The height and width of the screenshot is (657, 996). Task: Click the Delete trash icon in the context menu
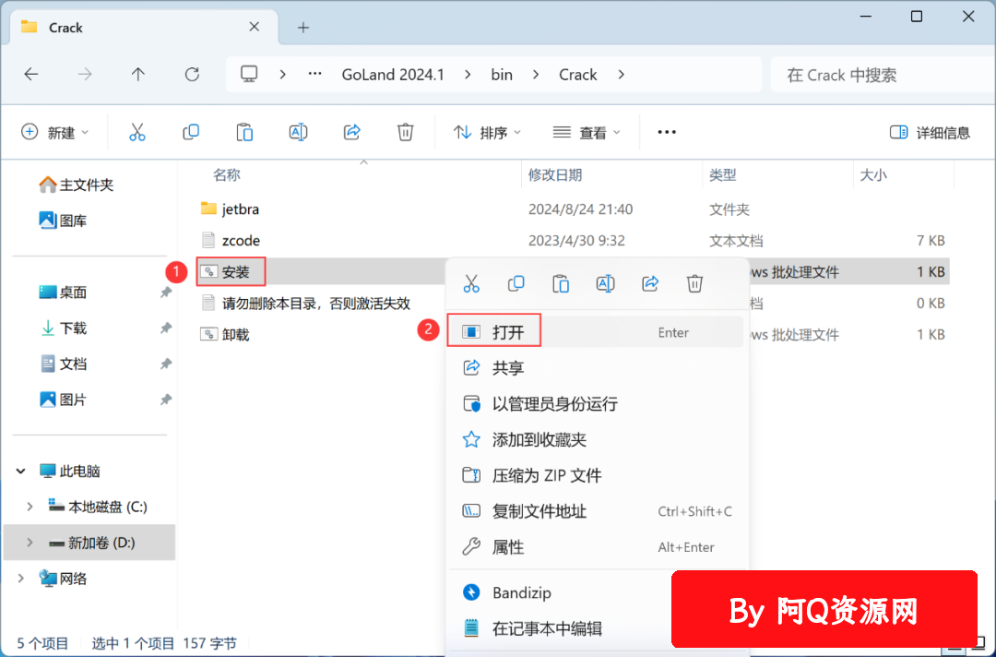point(694,283)
